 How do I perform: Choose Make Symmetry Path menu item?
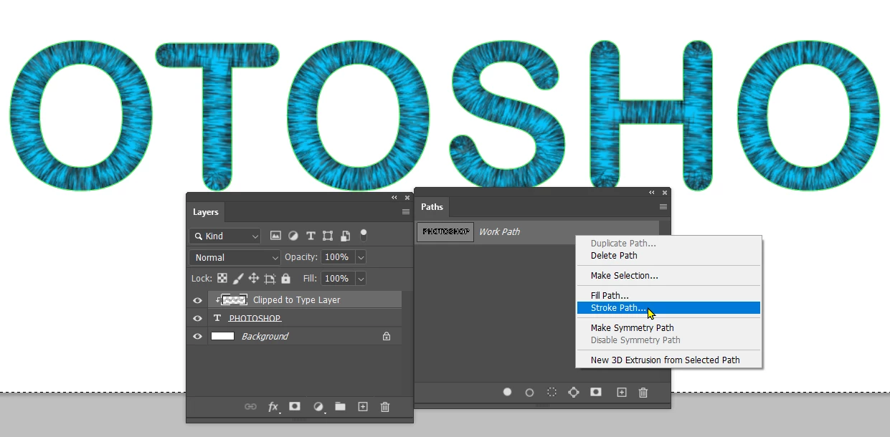(668, 327)
